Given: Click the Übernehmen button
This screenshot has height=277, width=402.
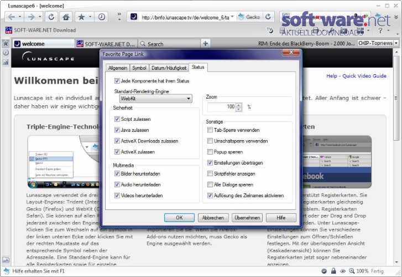Looking at the screenshot, I should tap(247, 218).
